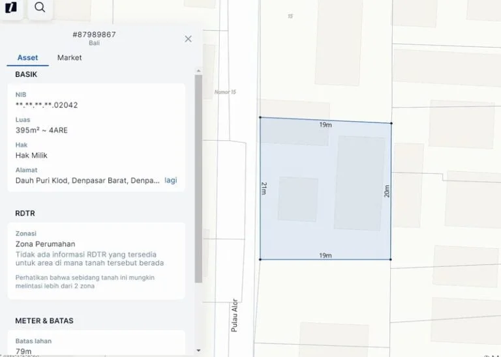Click the Nomor 15 map label
The height and width of the screenshot is (357, 501).
(x=225, y=92)
